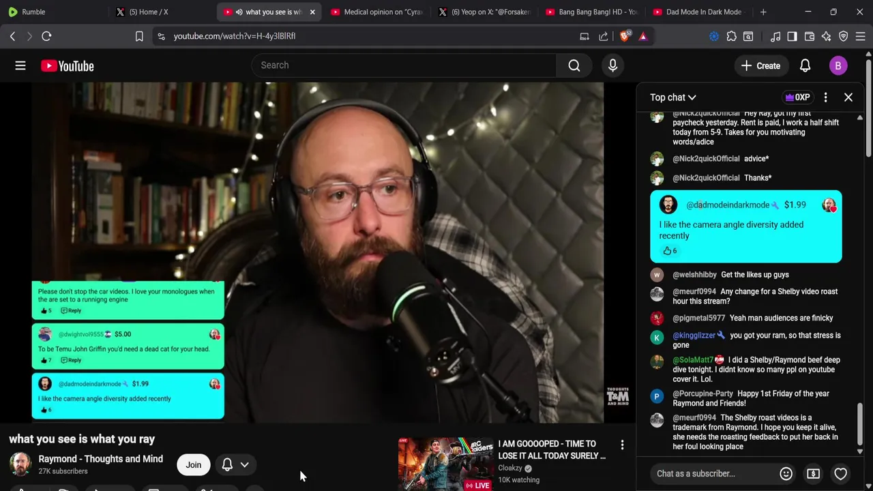Image resolution: width=873 pixels, height=491 pixels.
Task: Click the live chat scrollbar thumb
Action: [859, 423]
